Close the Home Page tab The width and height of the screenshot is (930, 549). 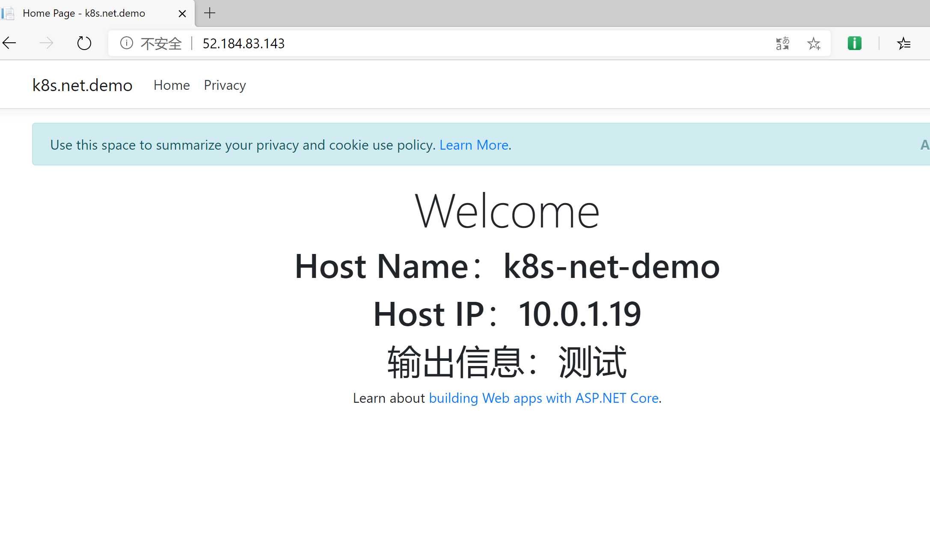182,14
